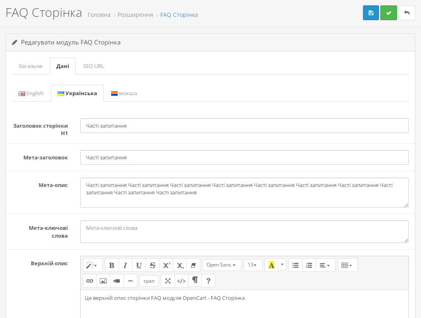Image resolution: width=421 pixels, height=318 pixels.
Task: Go to Головна breadcrumb link
Action: [x=99, y=15]
